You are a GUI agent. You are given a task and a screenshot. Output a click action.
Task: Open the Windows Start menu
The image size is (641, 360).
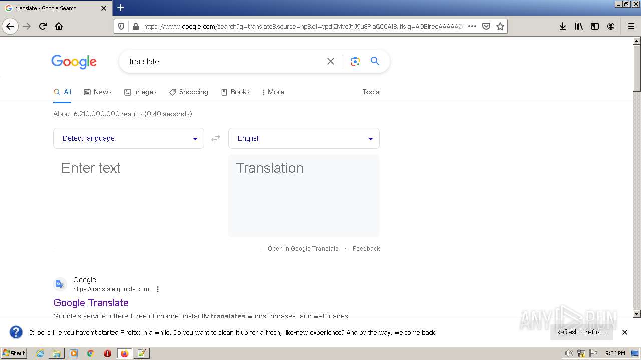click(x=14, y=353)
